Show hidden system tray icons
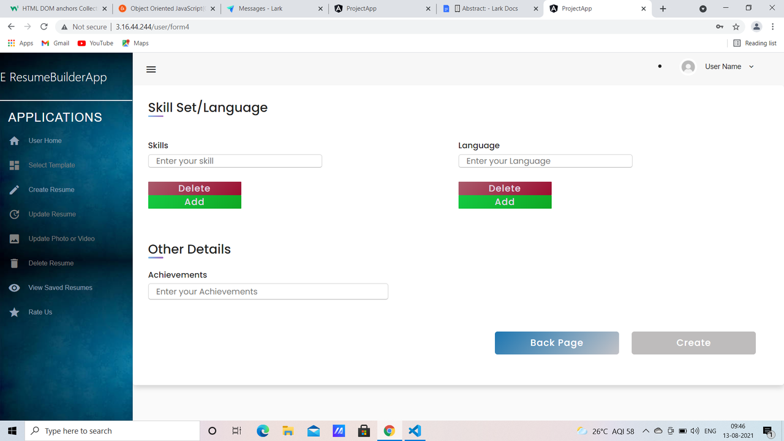This screenshot has width=784, height=441. point(646,431)
